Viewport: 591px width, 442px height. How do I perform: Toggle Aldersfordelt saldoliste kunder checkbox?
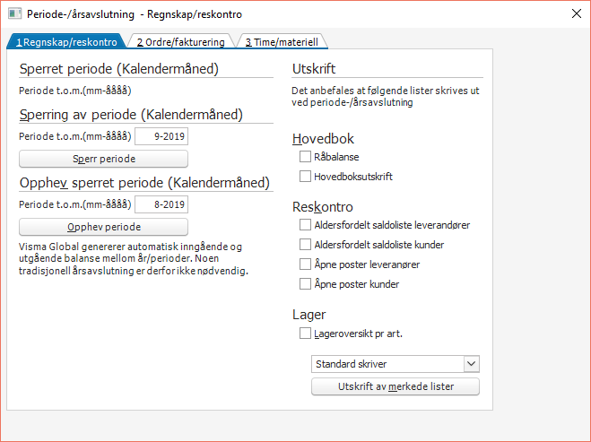click(x=306, y=245)
